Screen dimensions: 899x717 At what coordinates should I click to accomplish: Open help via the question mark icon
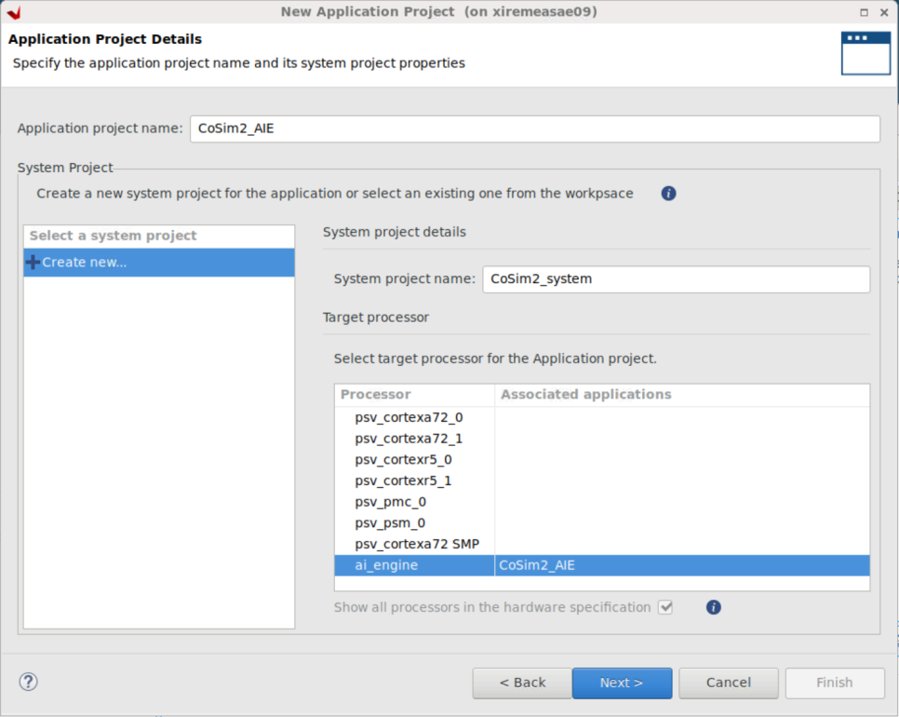pyautogui.click(x=28, y=682)
